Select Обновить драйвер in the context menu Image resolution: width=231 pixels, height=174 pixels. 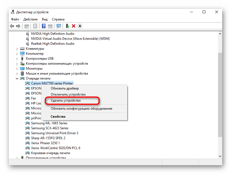tap(65, 88)
